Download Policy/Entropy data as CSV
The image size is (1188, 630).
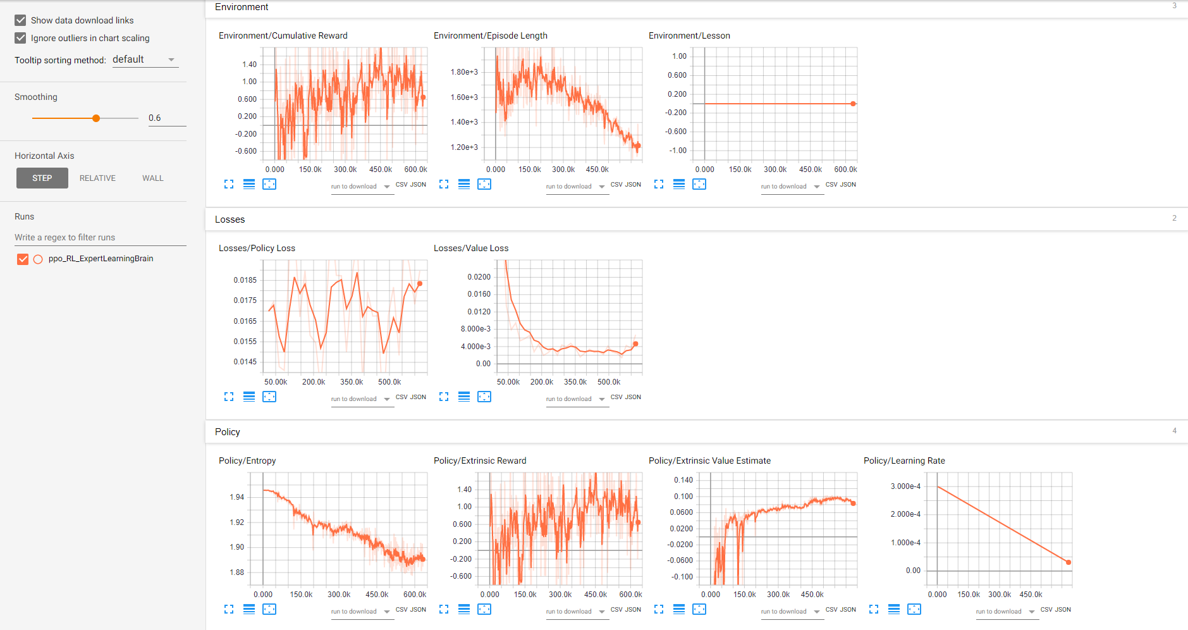click(401, 610)
